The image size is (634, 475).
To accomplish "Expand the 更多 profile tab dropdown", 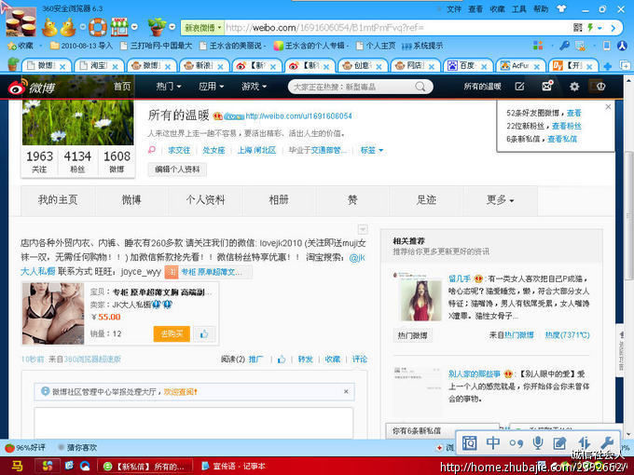I will 500,200.
